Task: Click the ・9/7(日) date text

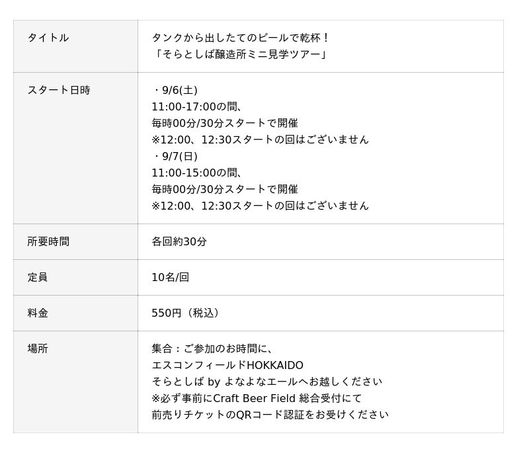Action: point(175,156)
